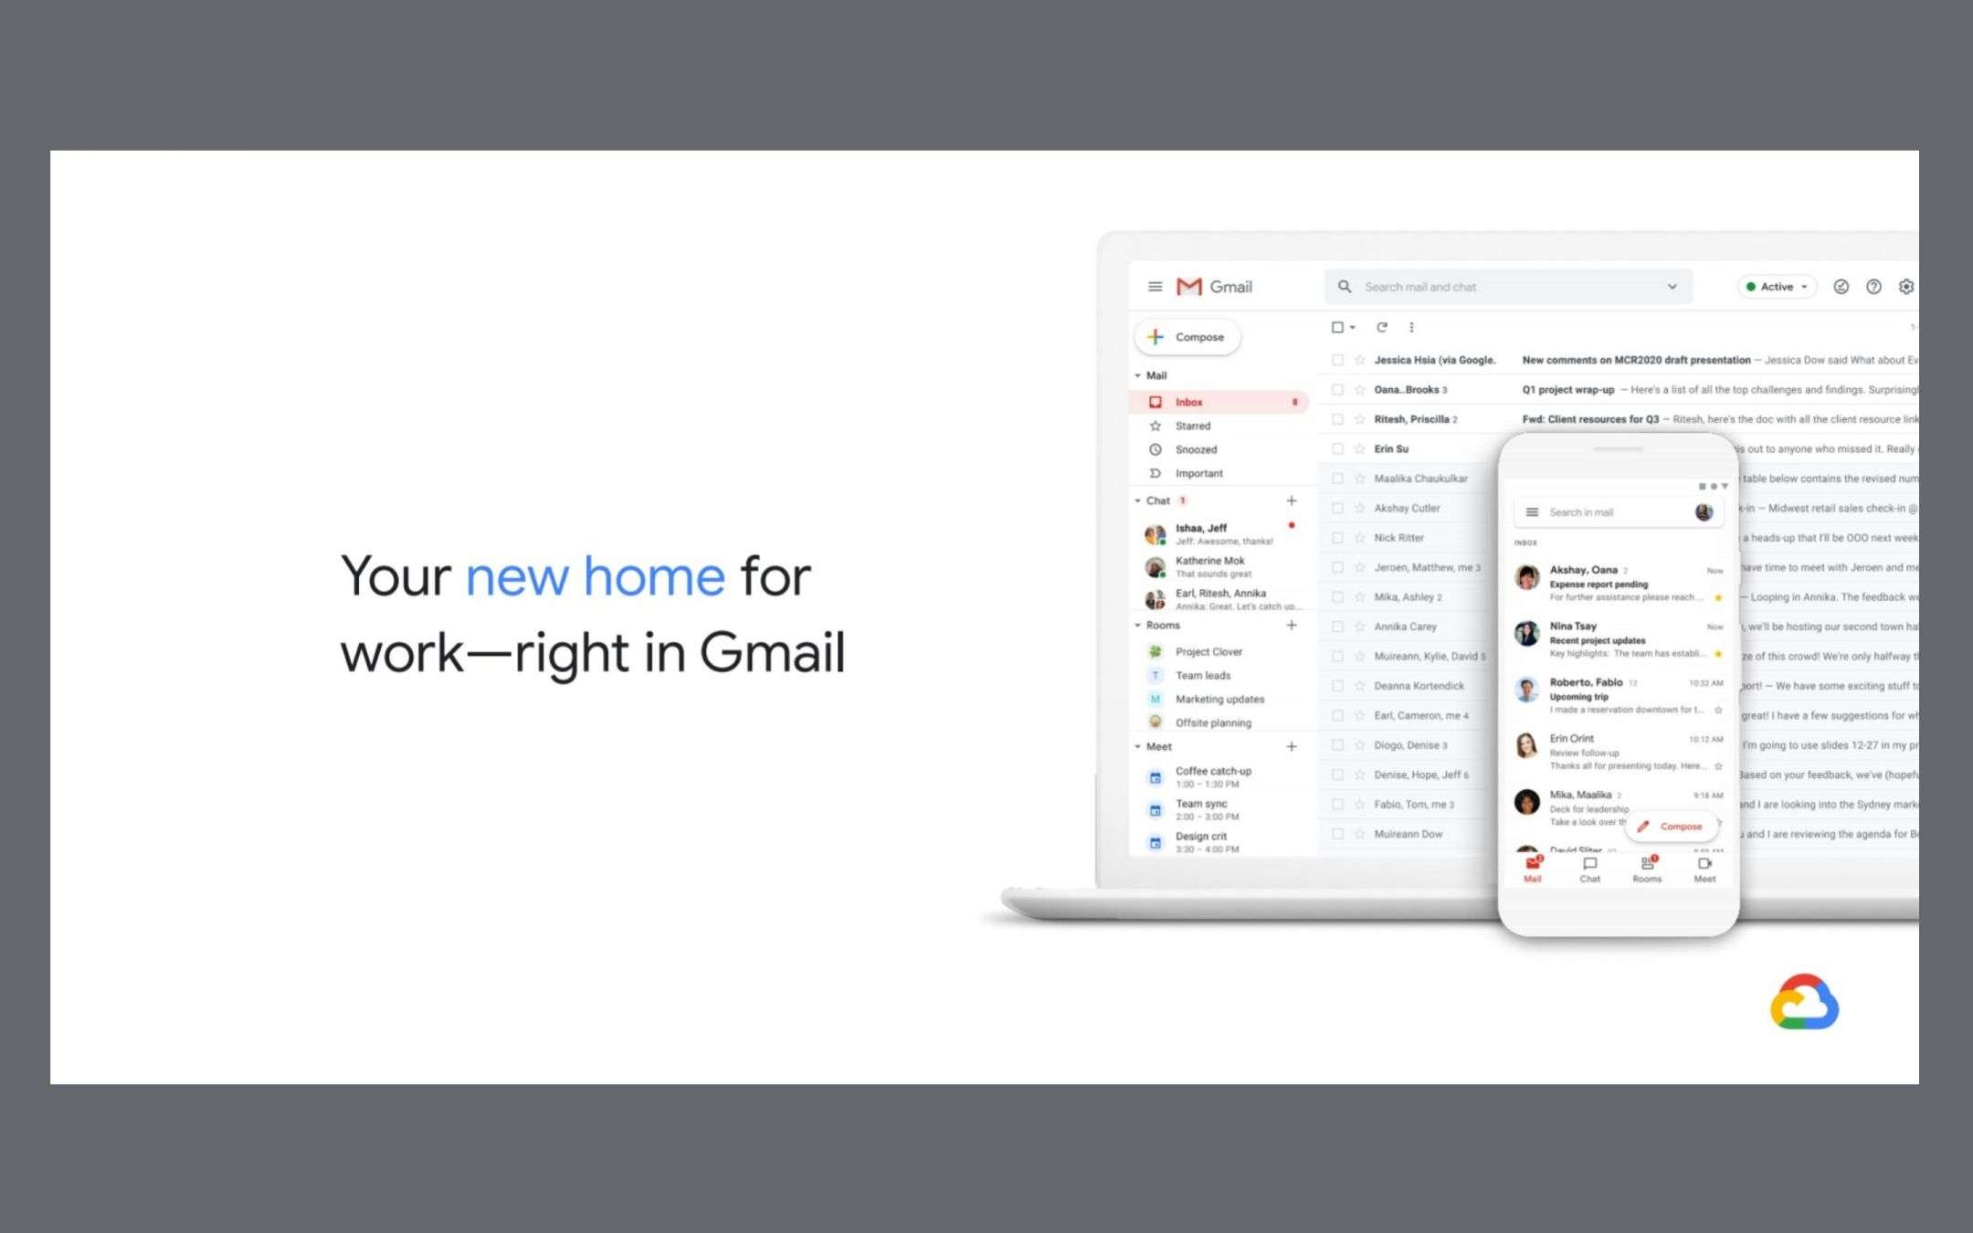Click the Compose button in Gmail
This screenshot has height=1233, width=1973.
coord(1190,337)
